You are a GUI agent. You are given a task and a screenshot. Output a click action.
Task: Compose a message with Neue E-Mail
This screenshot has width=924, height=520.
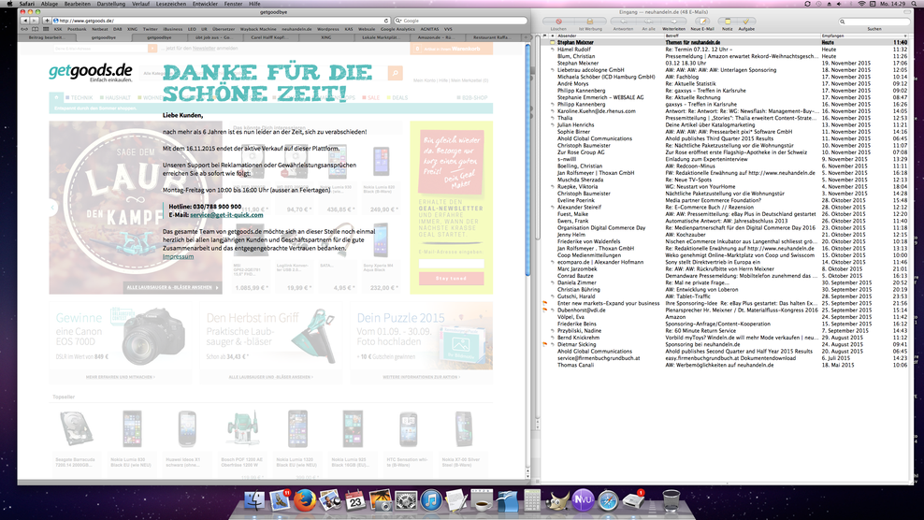[701, 22]
